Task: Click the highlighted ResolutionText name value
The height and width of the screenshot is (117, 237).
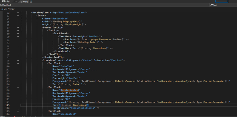Action: 70,90
